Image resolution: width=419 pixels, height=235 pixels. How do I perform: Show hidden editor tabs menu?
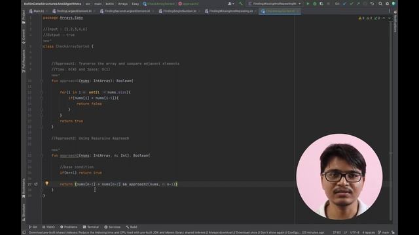389,11
